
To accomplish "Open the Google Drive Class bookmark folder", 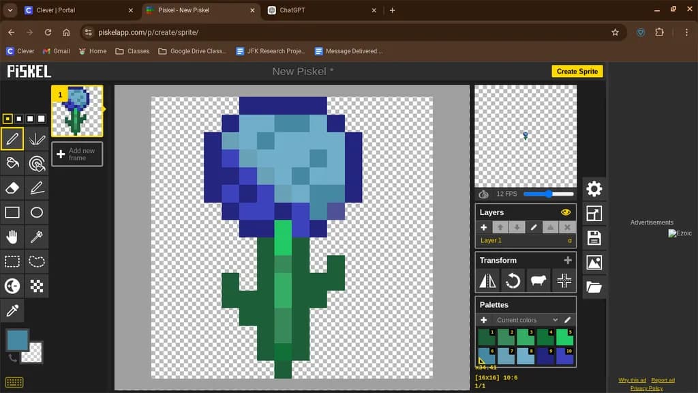I will [192, 51].
